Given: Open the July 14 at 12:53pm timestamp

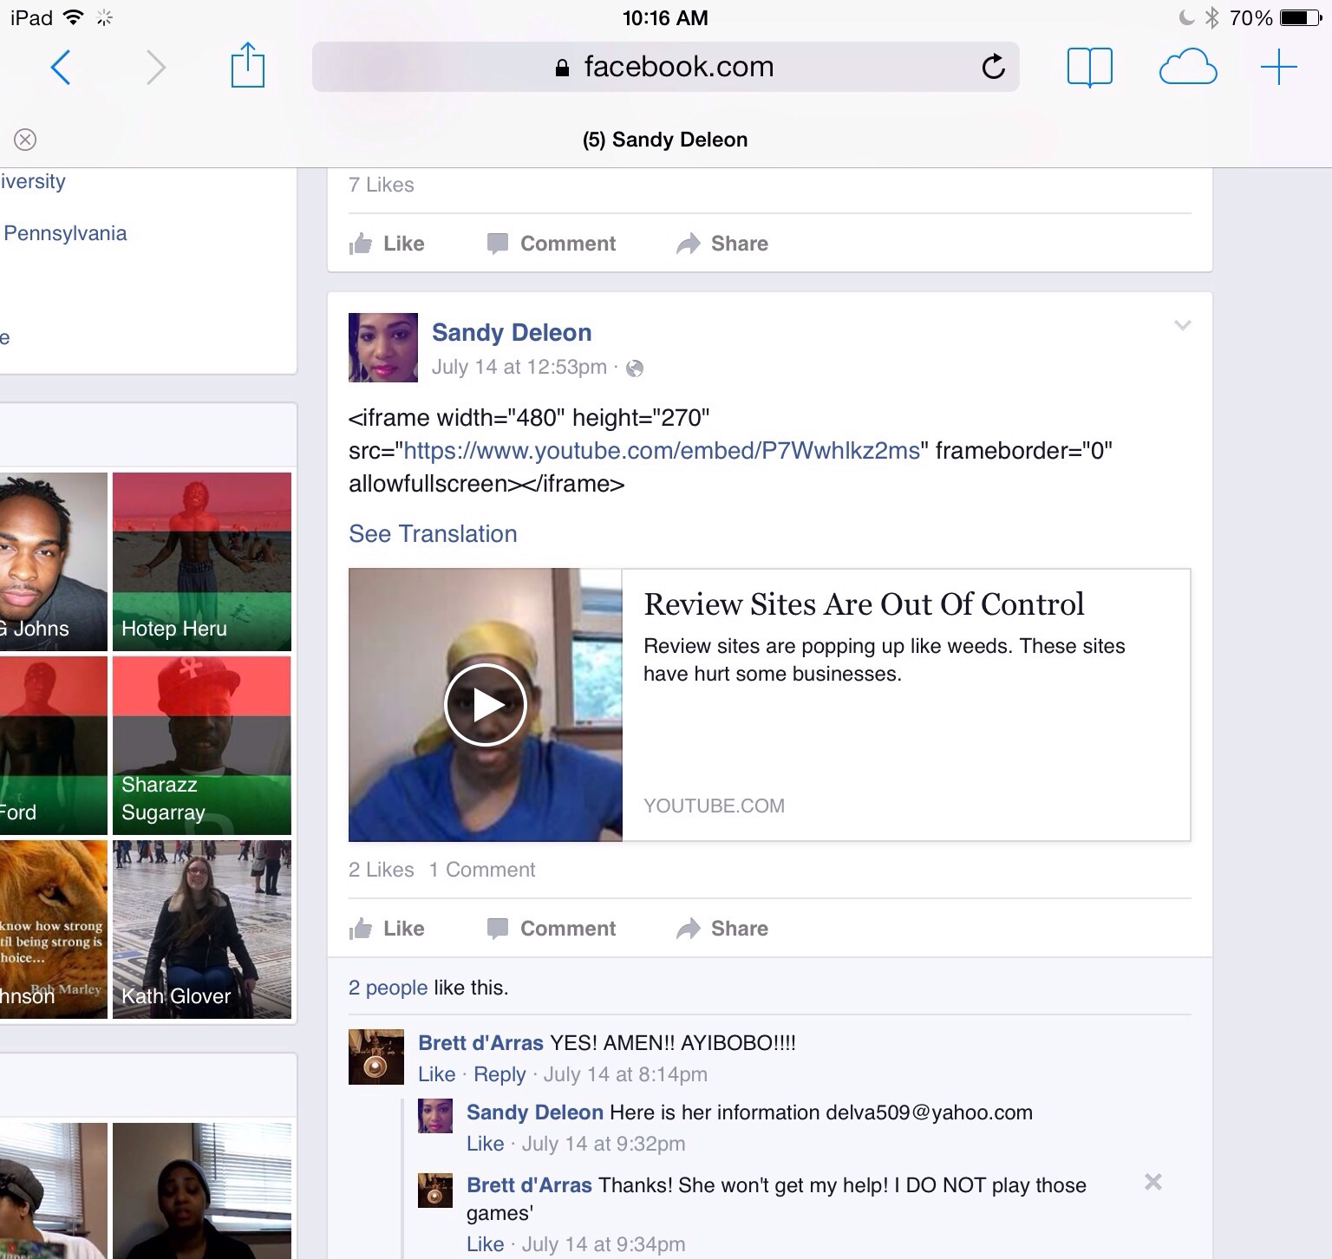Looking at the screenshot, I should (x=519, y=367).
